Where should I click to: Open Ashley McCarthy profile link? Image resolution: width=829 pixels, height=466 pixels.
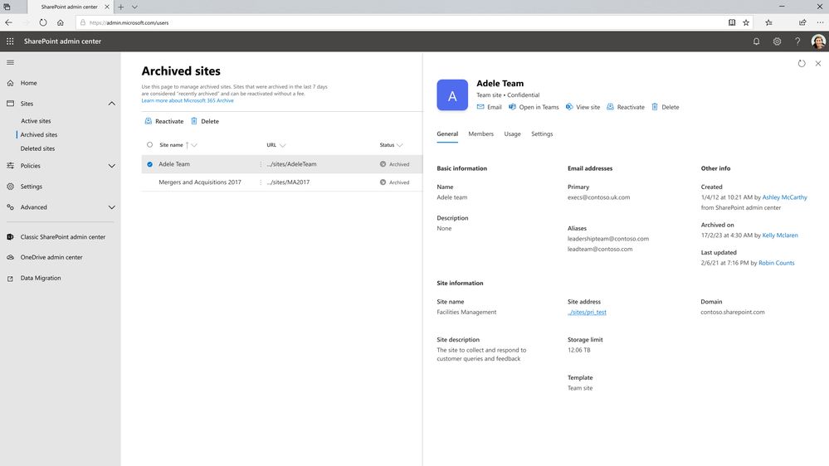[x=784, y=197]
